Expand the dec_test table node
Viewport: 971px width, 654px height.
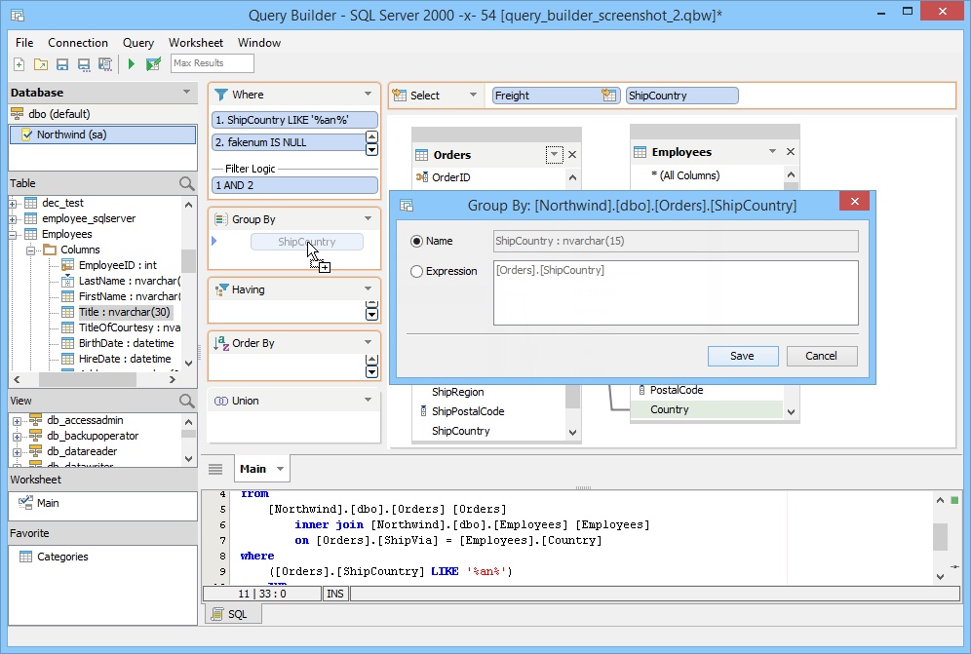tap(13, 203)
